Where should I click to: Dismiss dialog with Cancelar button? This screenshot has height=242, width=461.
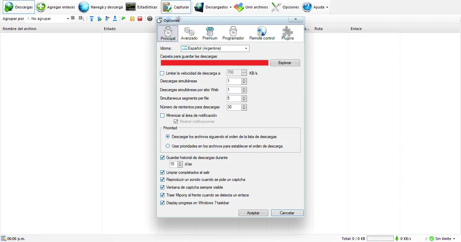[287, 213]
